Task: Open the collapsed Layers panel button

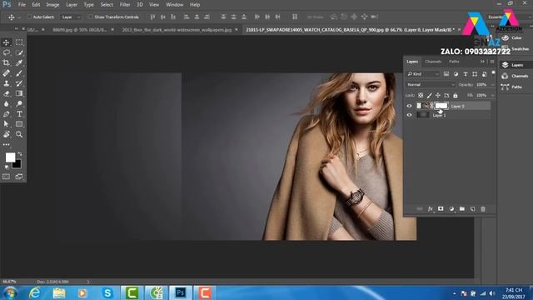Action: pyautogui.click(x=515, y=65)
